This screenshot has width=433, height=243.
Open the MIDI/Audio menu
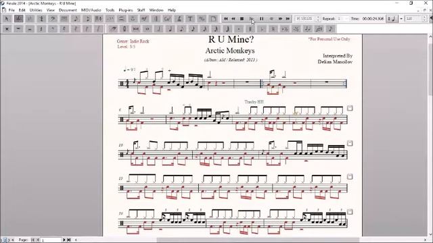pyautogui.click(x=91, y=10)
